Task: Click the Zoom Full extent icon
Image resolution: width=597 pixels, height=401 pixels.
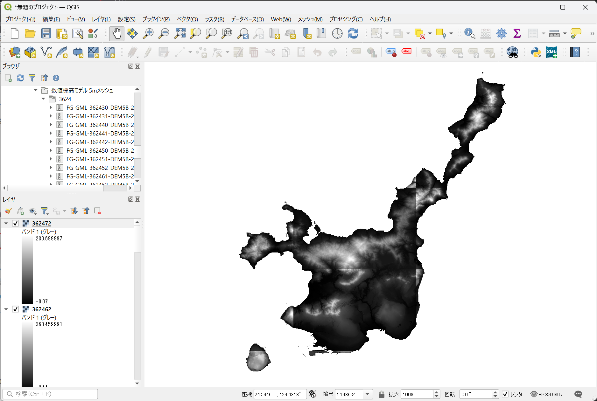Action: [x=180, y=33]
